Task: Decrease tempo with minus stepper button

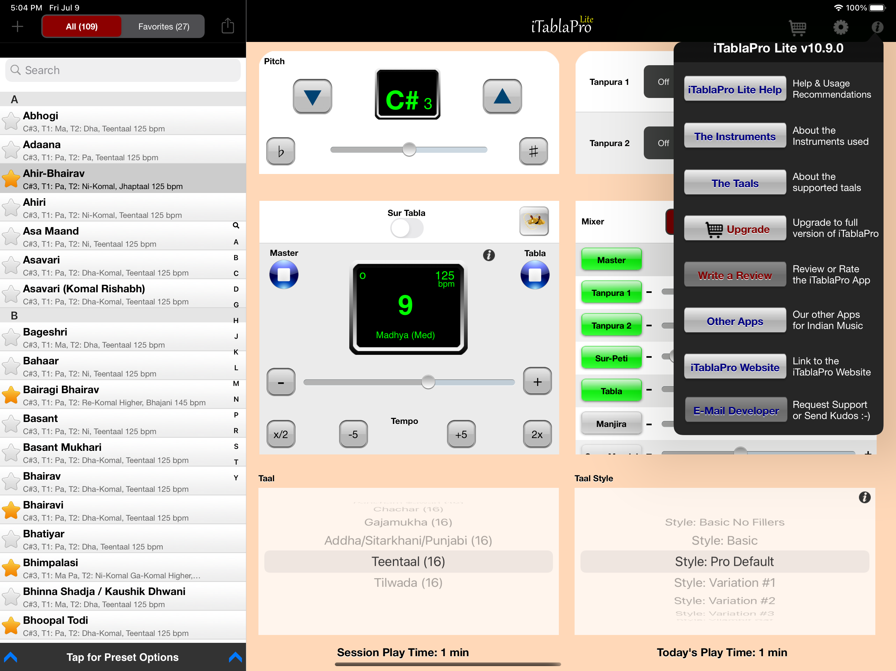Action: tap(281, 382)
